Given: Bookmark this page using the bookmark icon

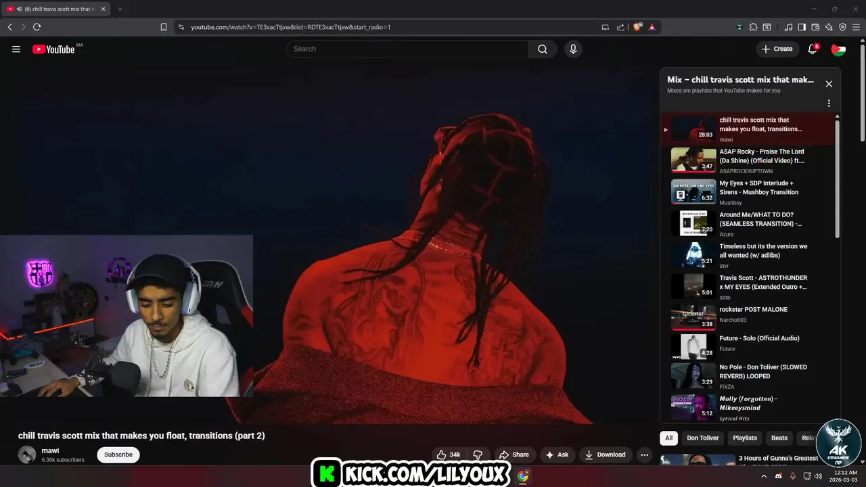Looking at the screenshot, I should (164, 27).
